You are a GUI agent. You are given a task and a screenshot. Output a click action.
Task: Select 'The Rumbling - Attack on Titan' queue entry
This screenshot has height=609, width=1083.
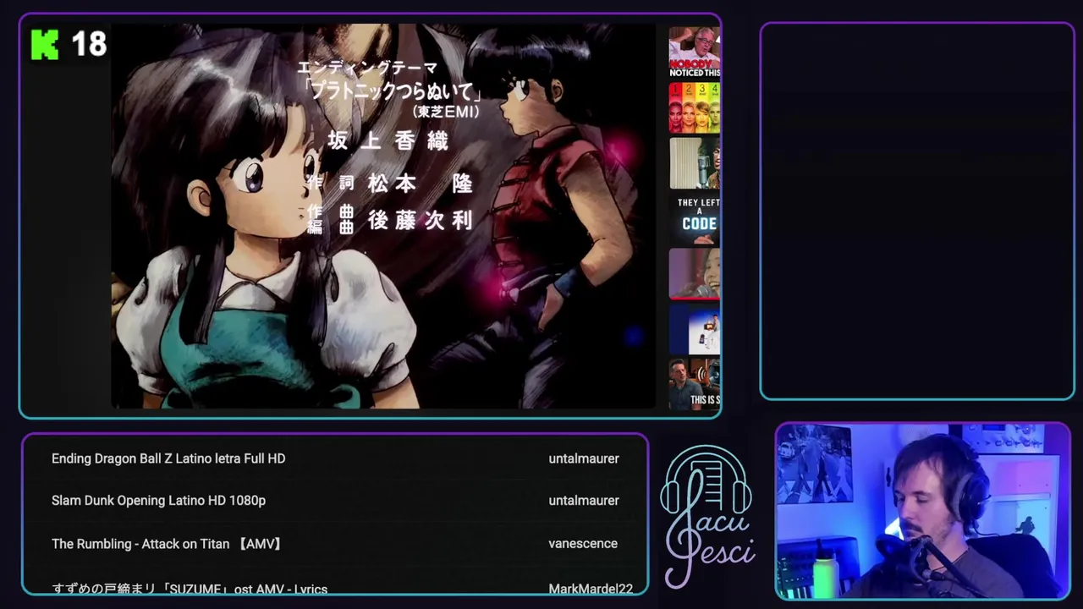(x=167, y=544)
